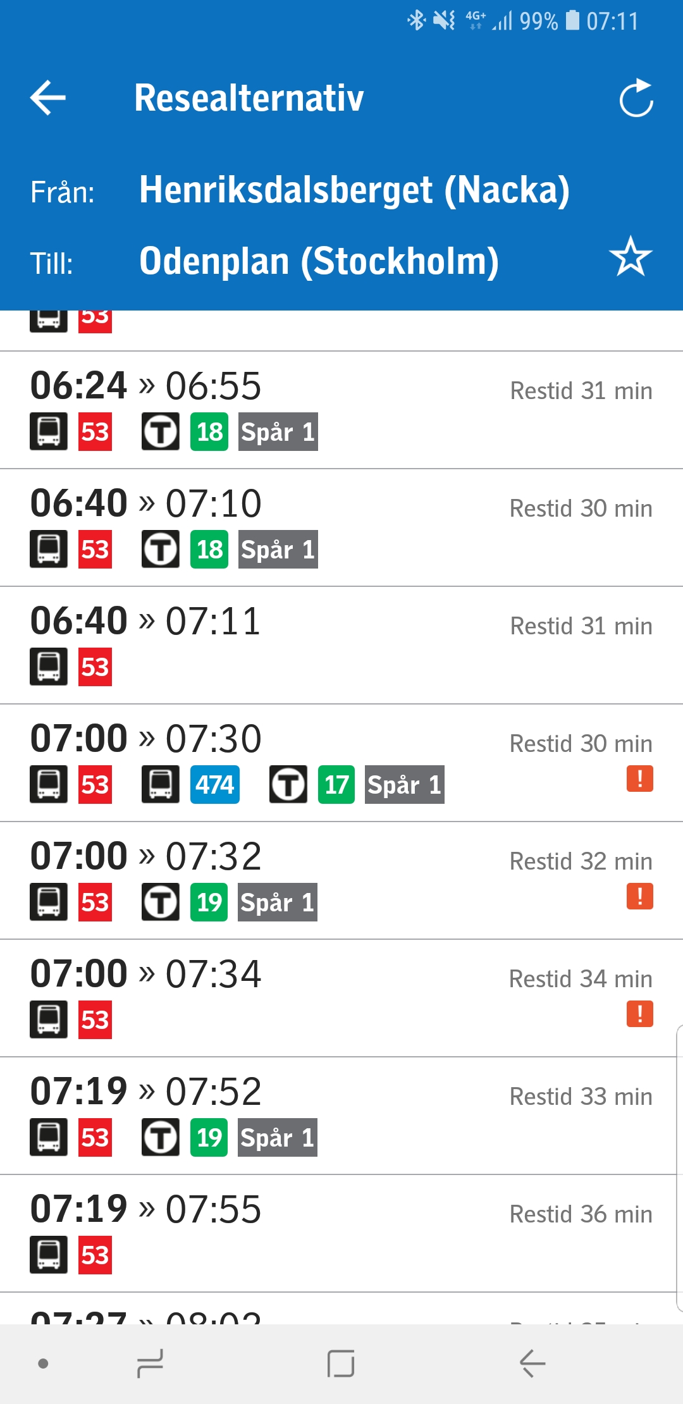This screenshot has height=1404, width=683.
Task: Refresh the travel alternatives list
Action: pyautogui.click(x=636, y=98)
